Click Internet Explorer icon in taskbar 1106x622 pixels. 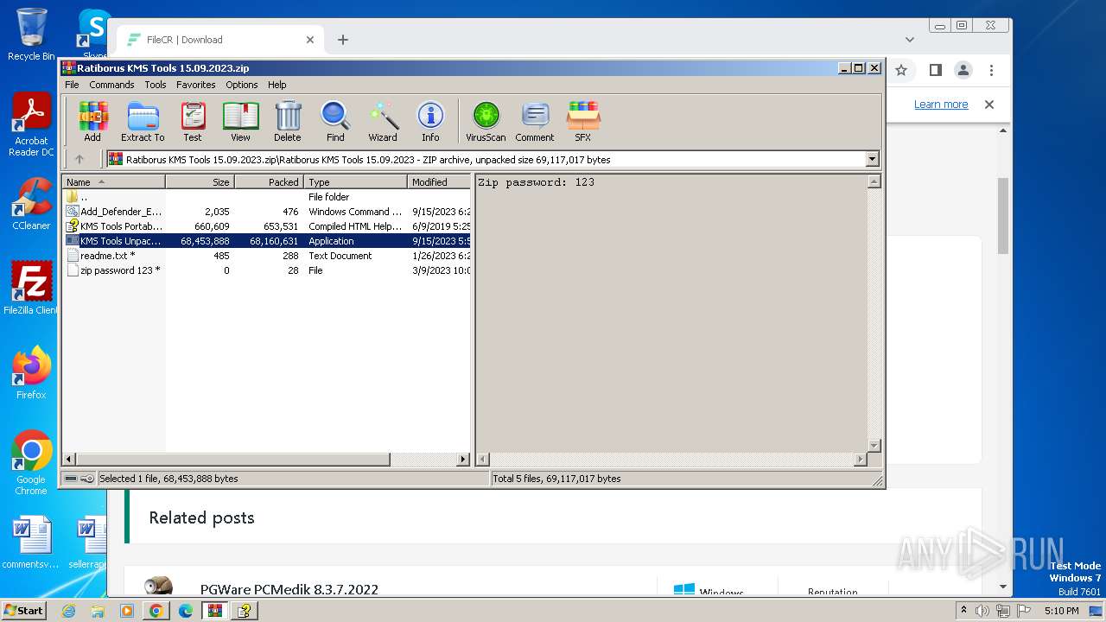point(68,611)
